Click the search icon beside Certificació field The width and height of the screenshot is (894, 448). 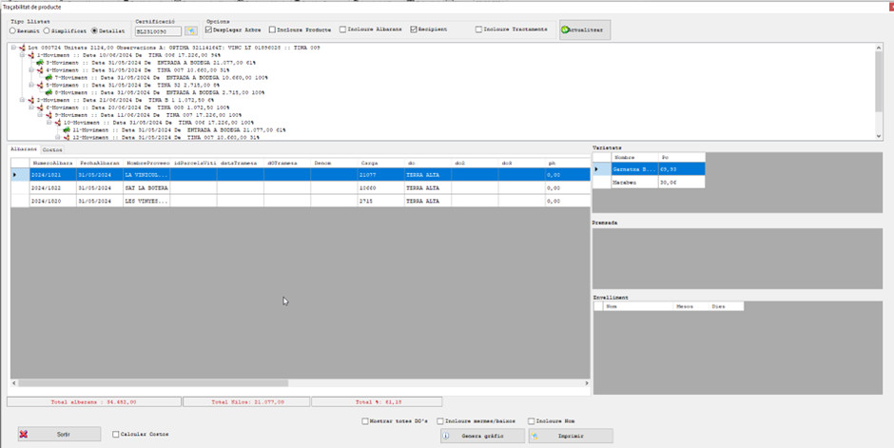191,31
